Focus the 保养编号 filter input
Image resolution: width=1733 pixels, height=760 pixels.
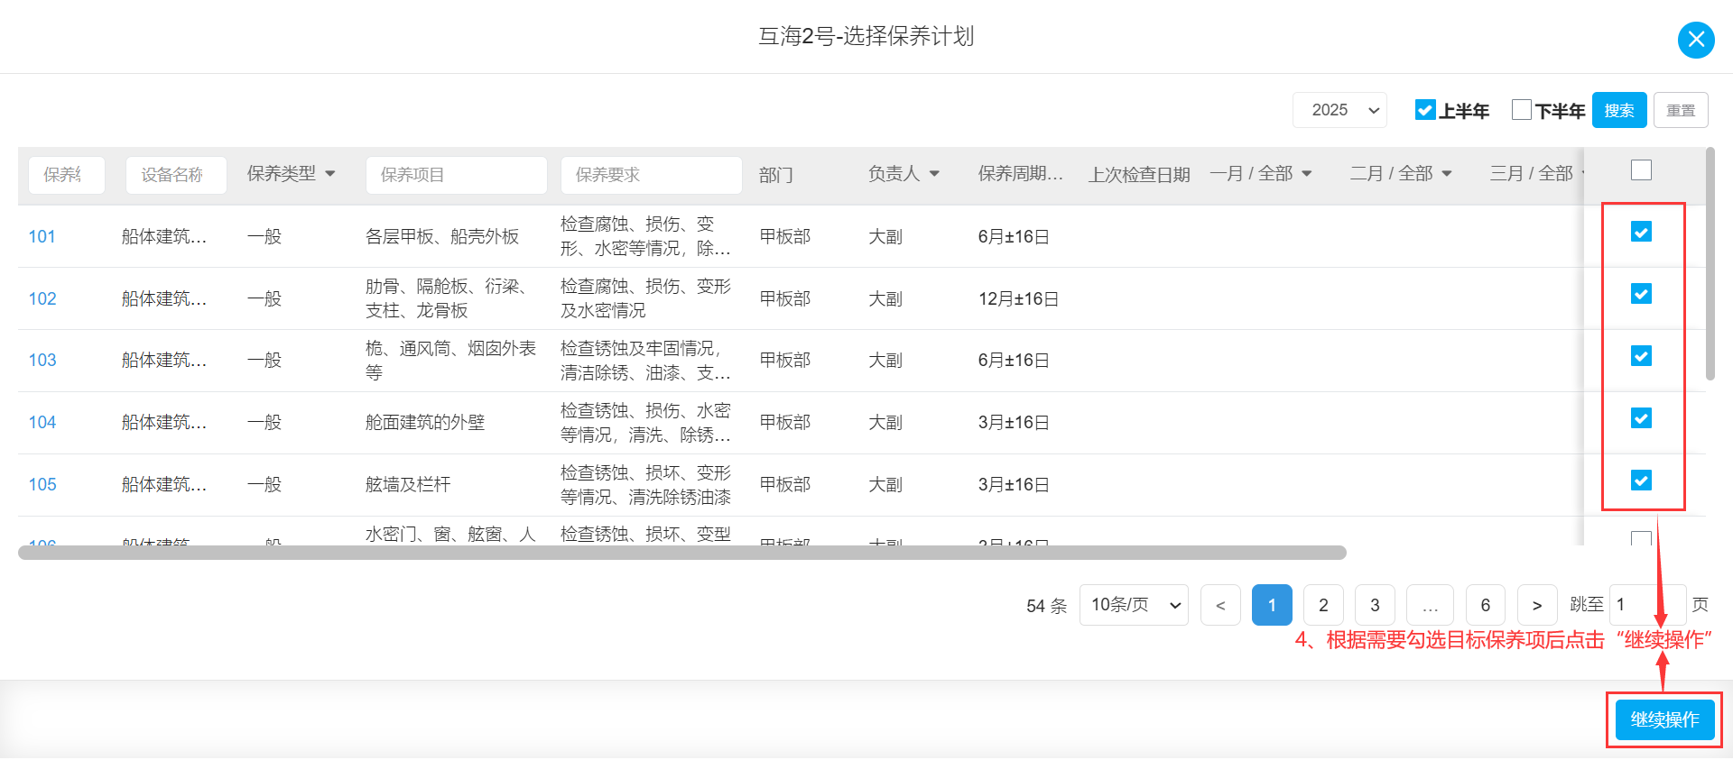click(67, 175)
